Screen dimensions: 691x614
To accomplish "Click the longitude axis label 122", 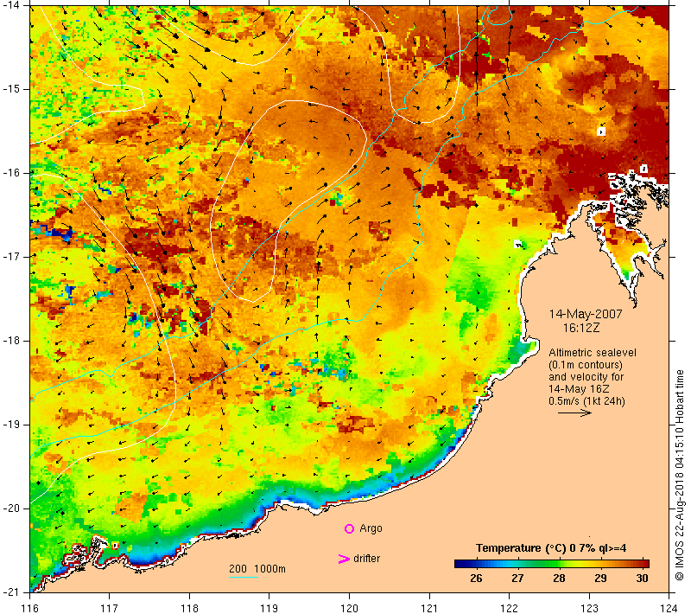I will click(x=509, y=608).
